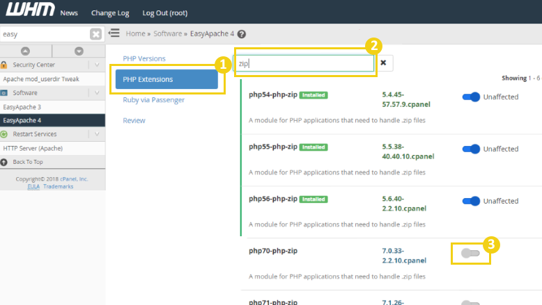Click into the zip extension search box
The width and height of the screenshot is (542, 305).
pos(304,63)
